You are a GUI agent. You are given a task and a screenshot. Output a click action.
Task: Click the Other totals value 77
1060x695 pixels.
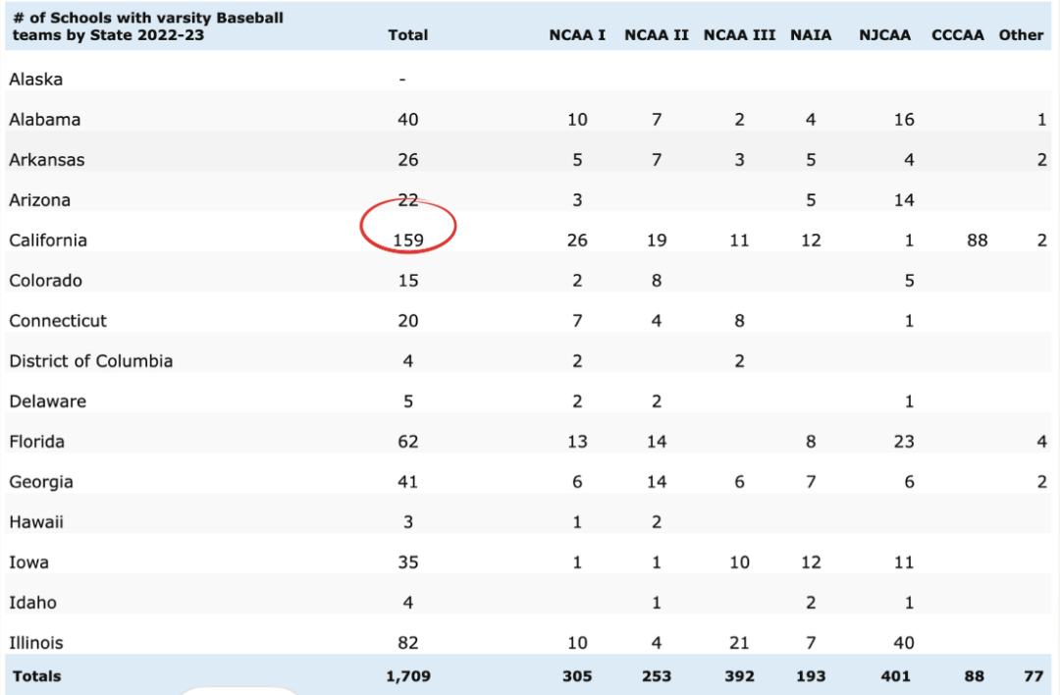[1033, 676]
